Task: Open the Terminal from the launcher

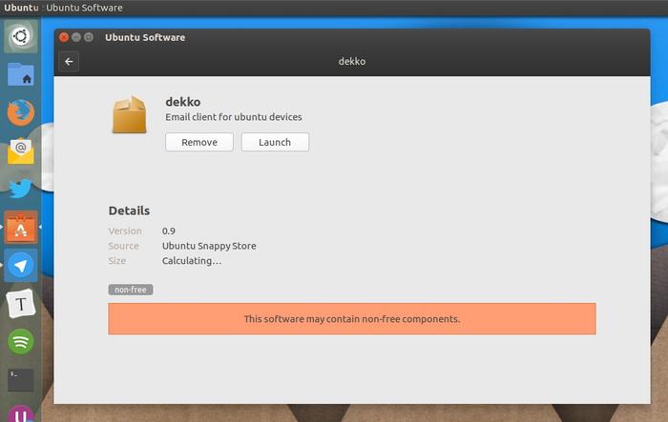Action: (x=21, y=379)
